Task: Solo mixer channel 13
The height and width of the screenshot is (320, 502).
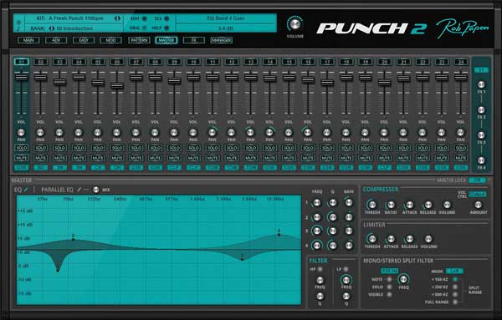Action: click(250, 148)
